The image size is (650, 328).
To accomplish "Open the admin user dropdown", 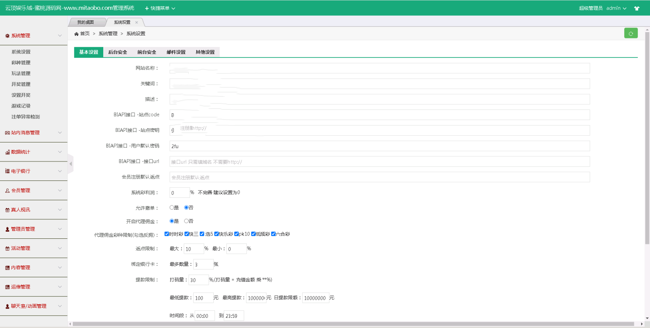I will tap(616, 8).
